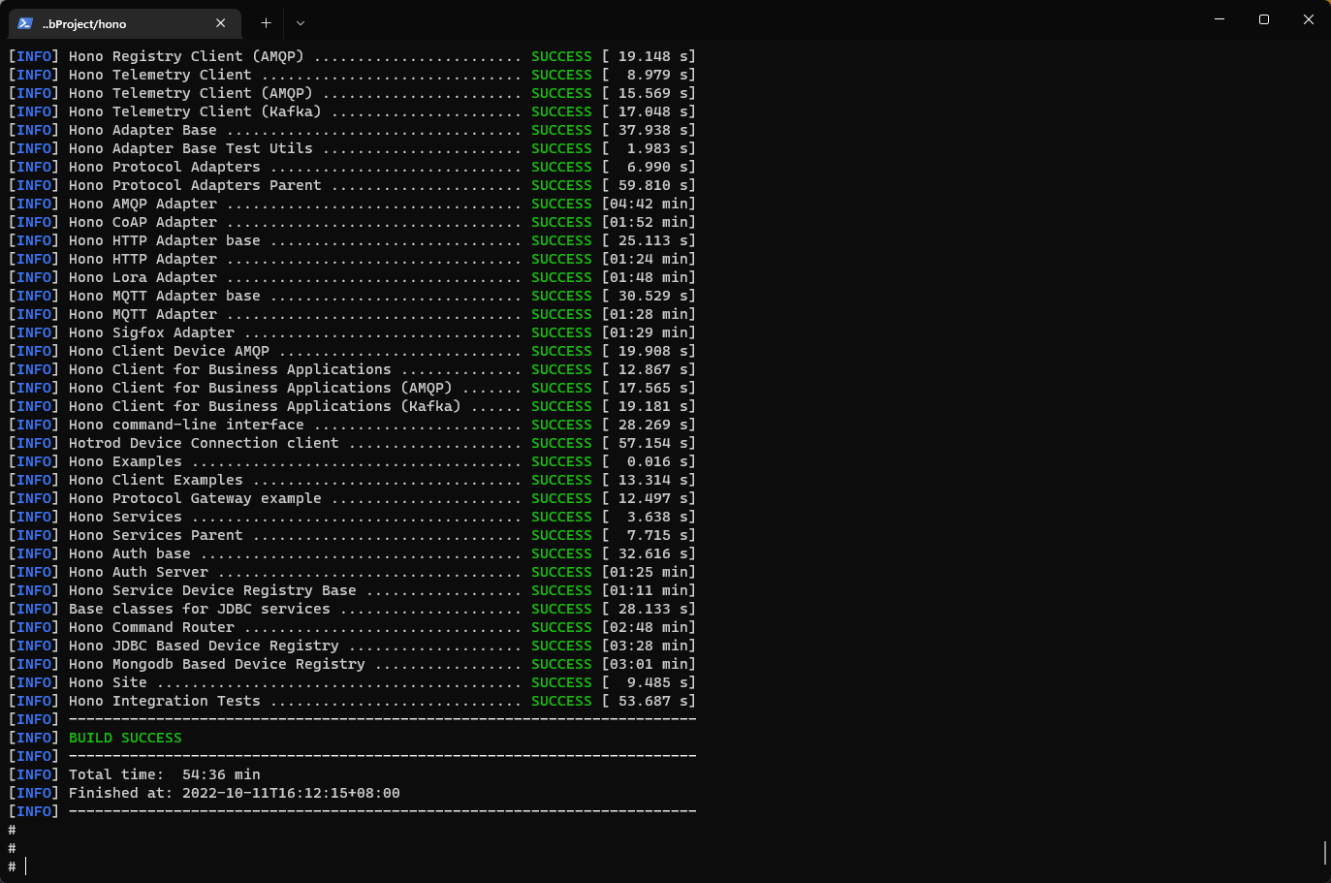
Task: Maximize the terminal window
Action: (x=1264, y=19)
